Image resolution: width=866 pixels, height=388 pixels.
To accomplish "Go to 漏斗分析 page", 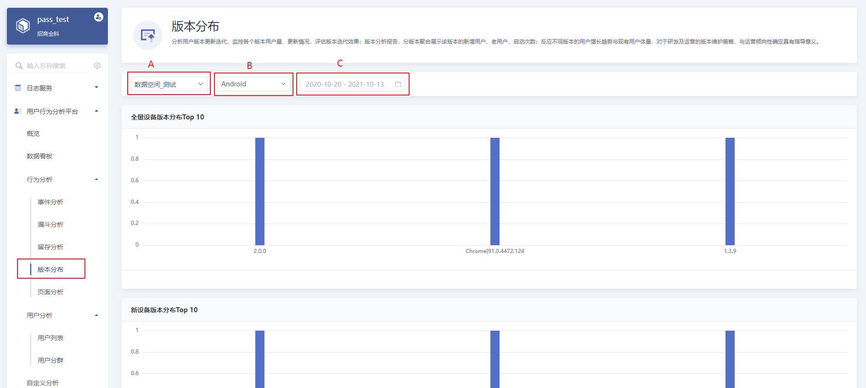I will pyautogui.click(x=51, y=225).
